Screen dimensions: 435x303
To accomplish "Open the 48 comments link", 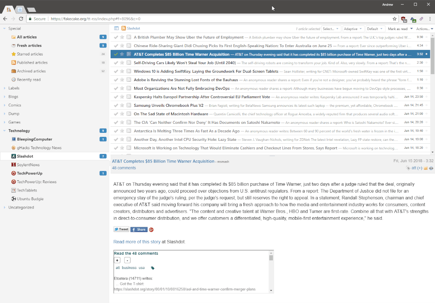I will click(x=124, y=168).
